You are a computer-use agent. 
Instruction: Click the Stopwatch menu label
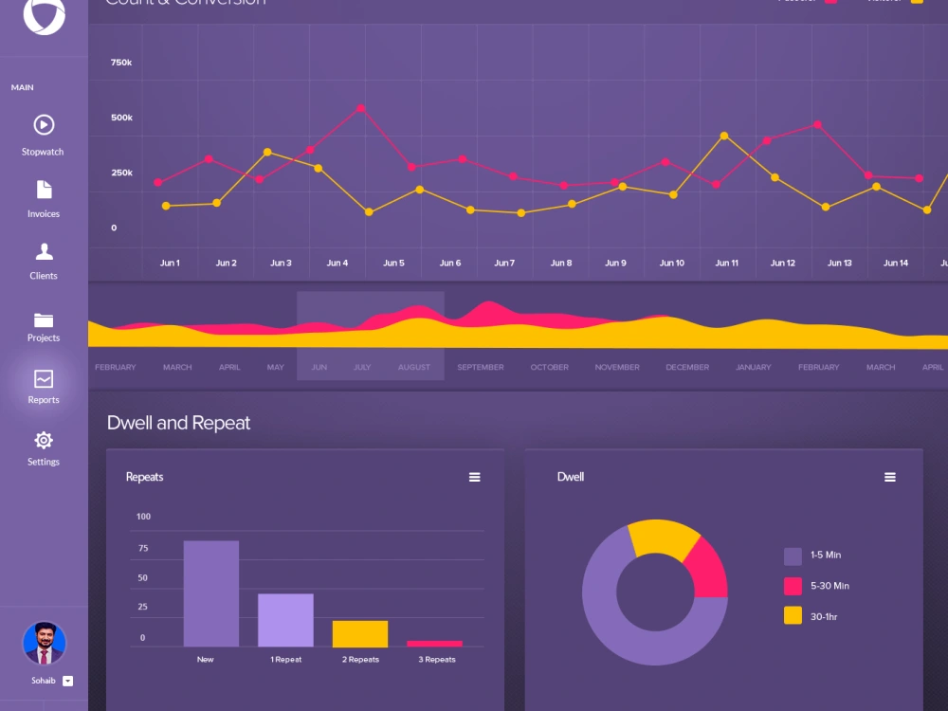[43, 152]
